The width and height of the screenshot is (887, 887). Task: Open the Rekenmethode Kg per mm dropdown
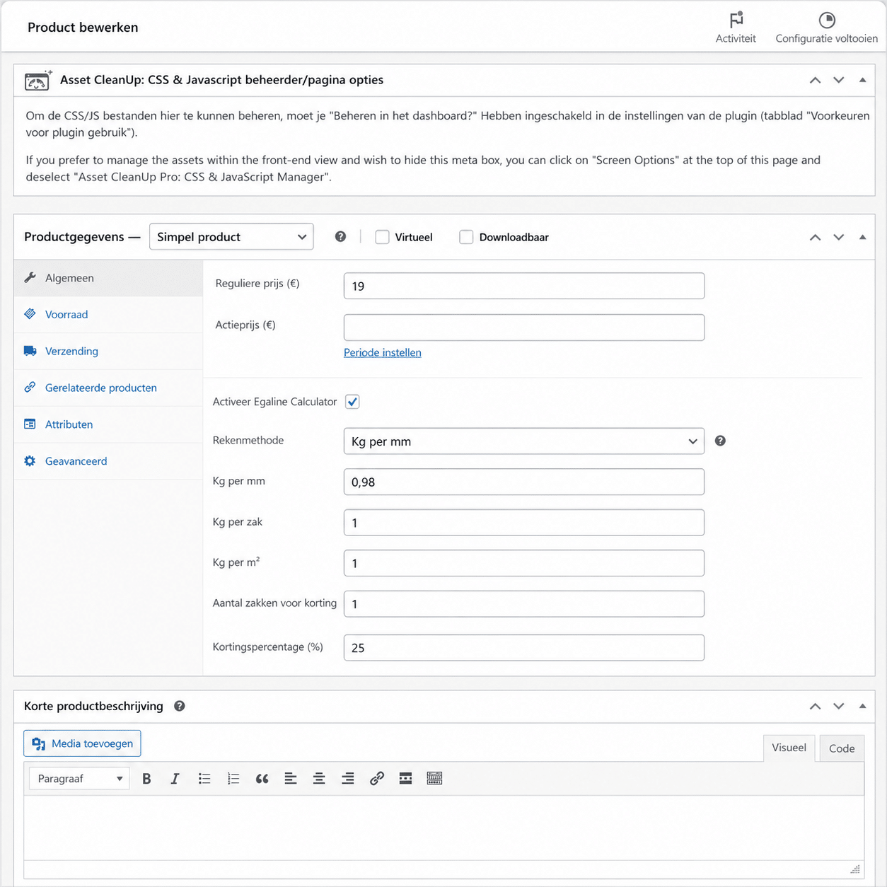(x=523, y=441)
